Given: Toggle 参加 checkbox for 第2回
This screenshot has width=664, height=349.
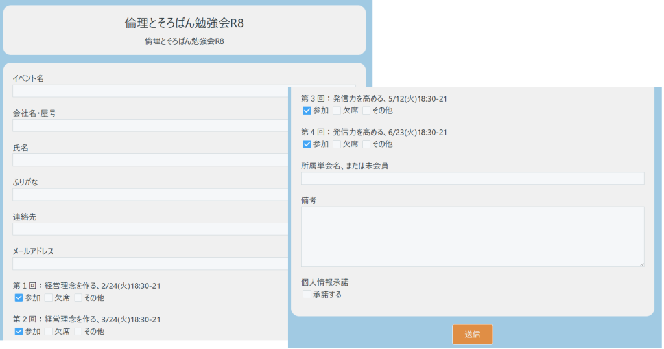Looking at the screenshot, I should pos(19,332).
